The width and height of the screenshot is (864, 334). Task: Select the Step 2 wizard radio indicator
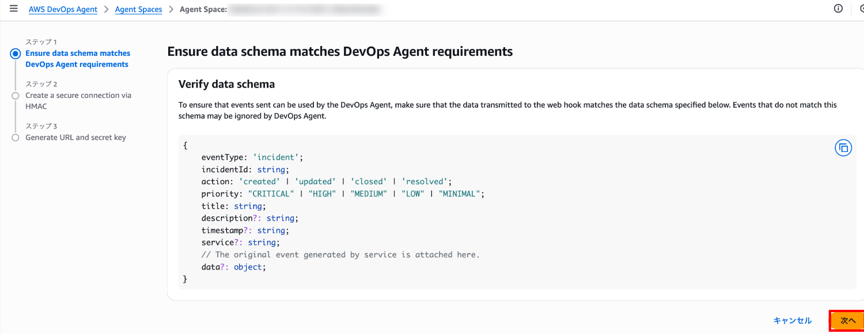point(16,96)
